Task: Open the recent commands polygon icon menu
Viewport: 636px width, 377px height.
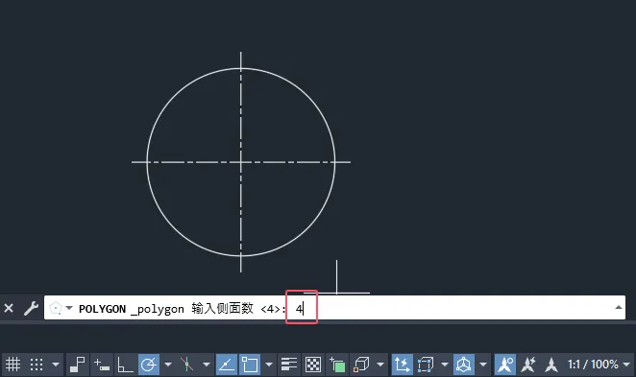Action: pos(60,309)
